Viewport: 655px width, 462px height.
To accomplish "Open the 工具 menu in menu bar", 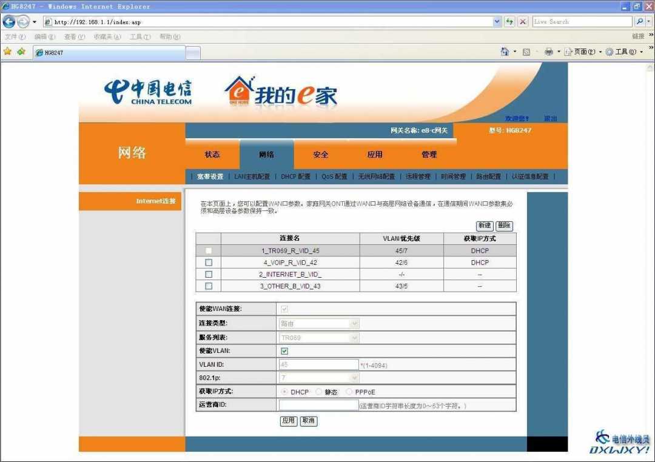I will [140, 37].
